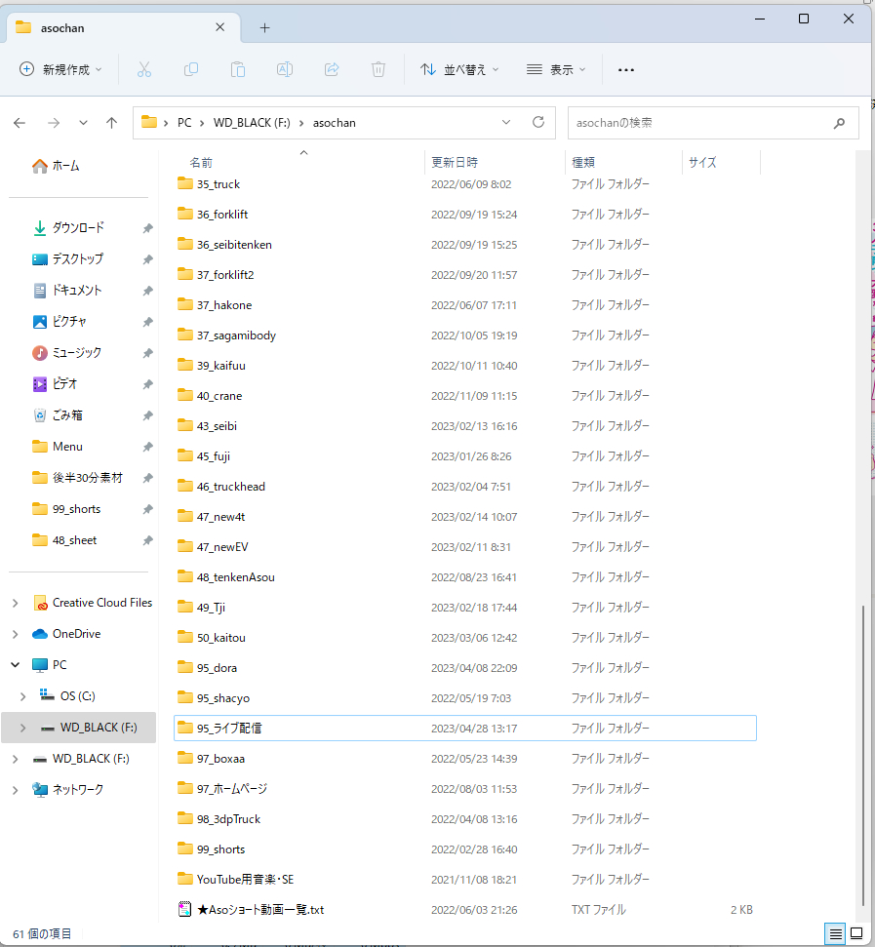Screen dimensions: 875x947
Task: Select the 35_truck folder
Action: pos(465,184)
